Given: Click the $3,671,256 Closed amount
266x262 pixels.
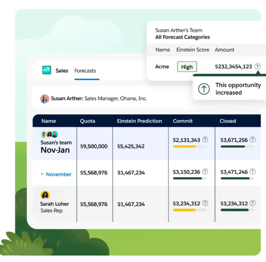Looking at the screenshot, I should (x=234, y=140).
